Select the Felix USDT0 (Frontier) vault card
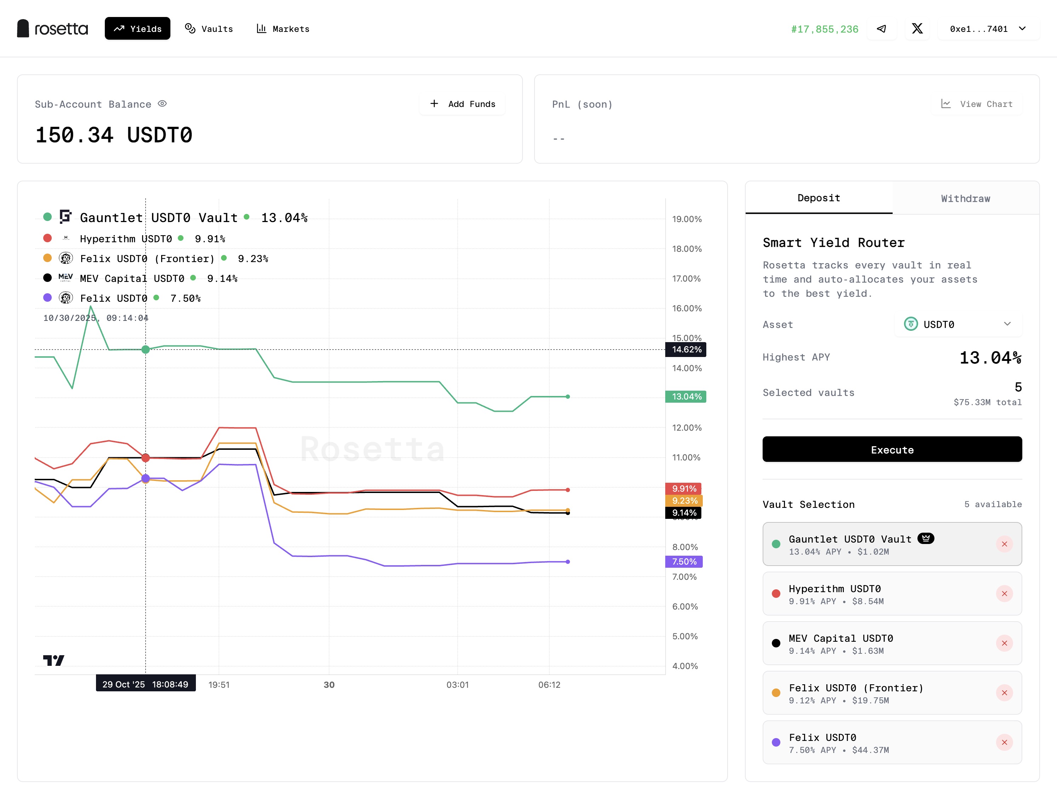1057x799 pixels. coord(892,693)
